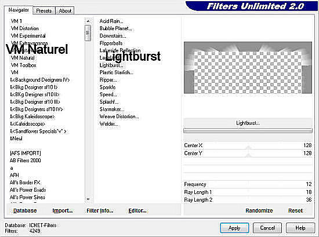Choose the Bubble Planet... filter
The width and height of the screenshot is (319, 237).
click(116, 28)
